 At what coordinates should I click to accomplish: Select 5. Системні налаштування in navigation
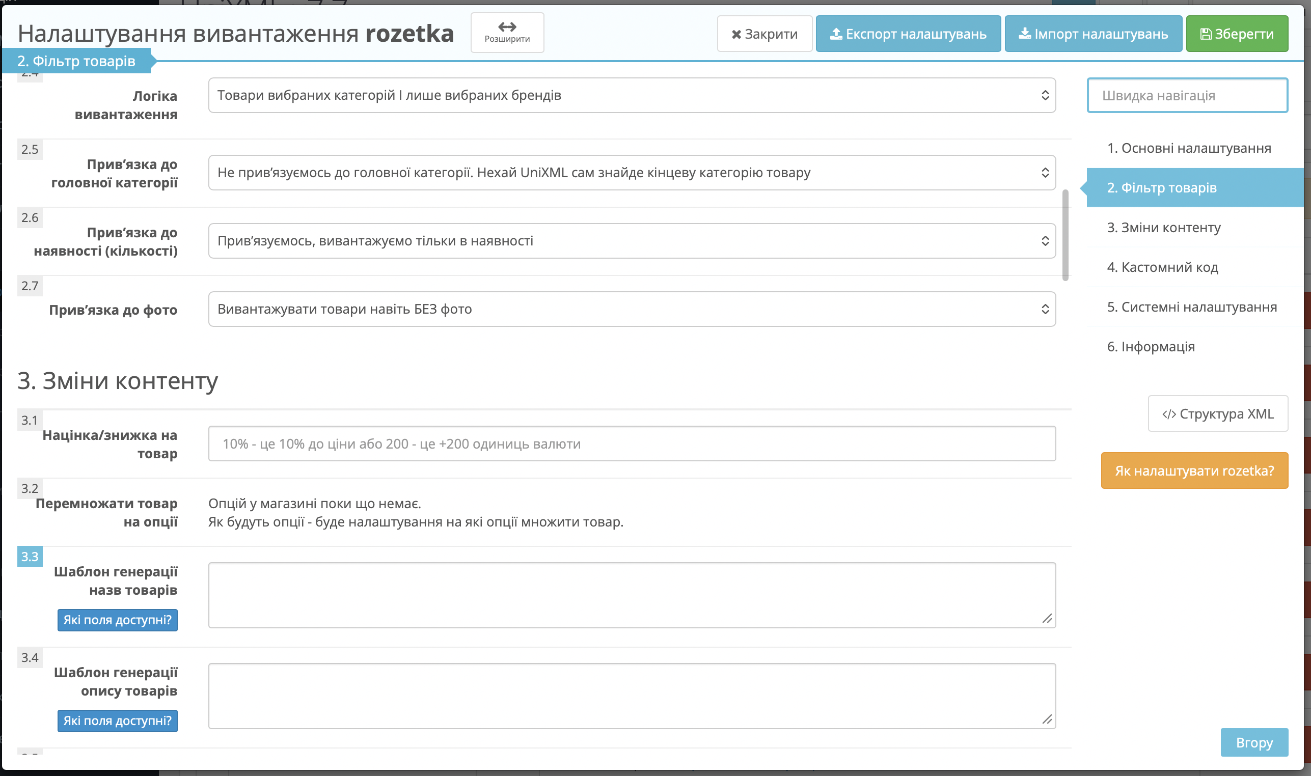(1192, 307)
